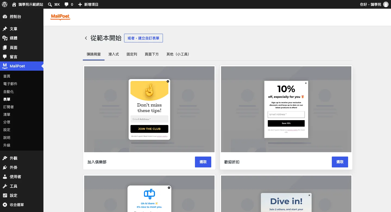Open 電子郵件 in MailPoet submenu
This screenshot has height=212, width=391.
click(10, 84)
